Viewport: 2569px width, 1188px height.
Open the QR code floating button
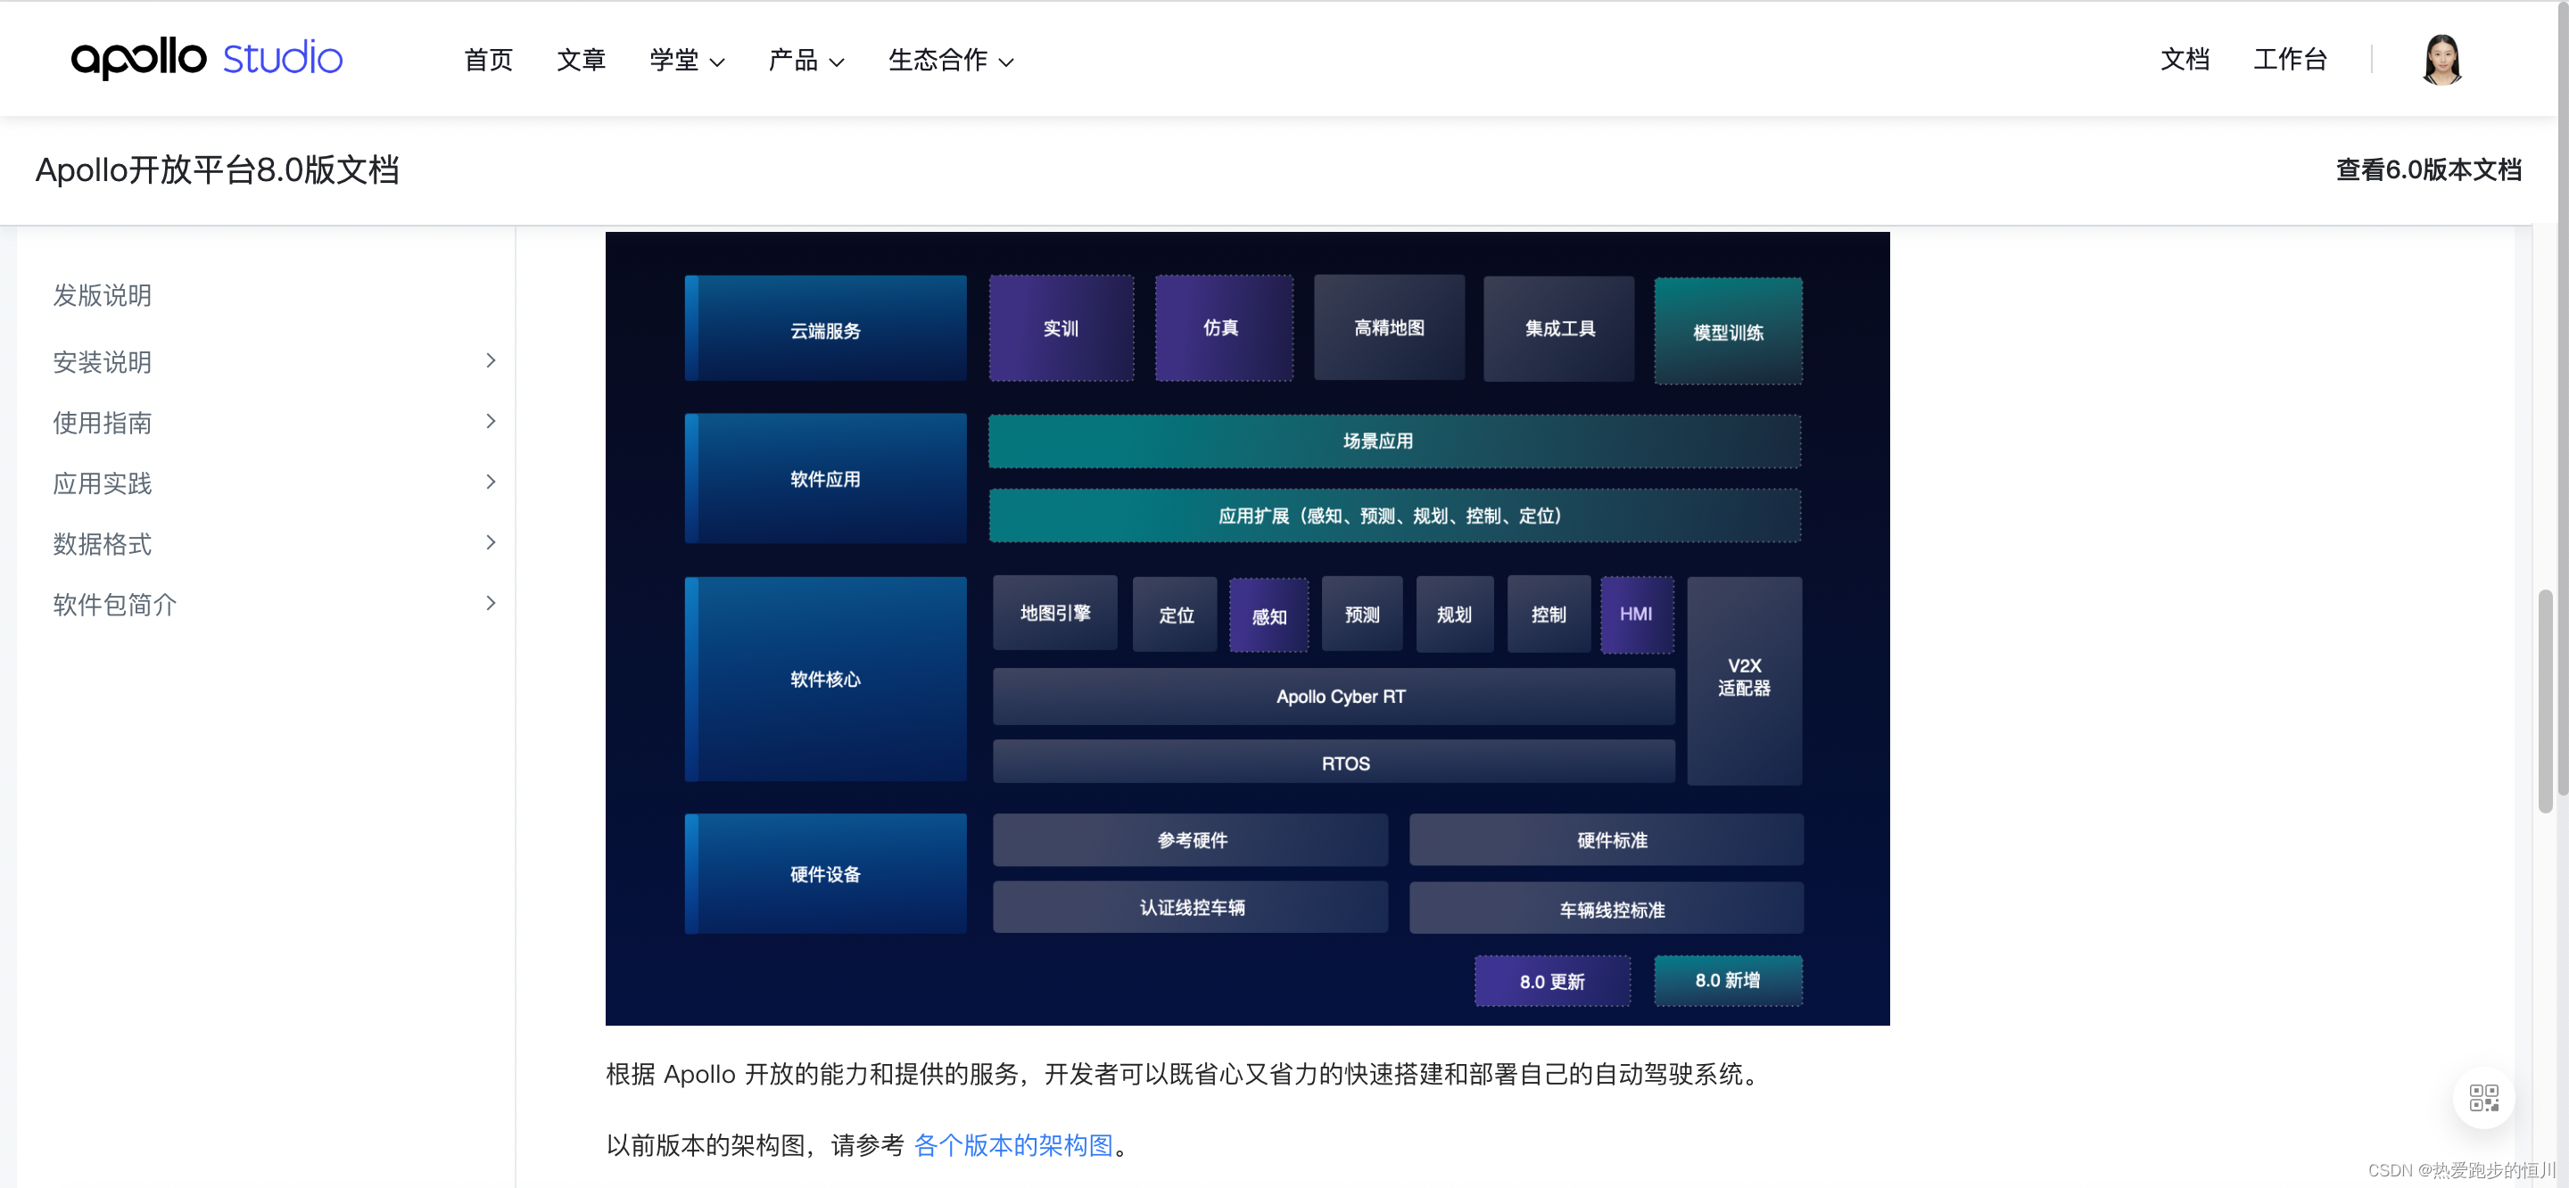coord(2483,1097)
